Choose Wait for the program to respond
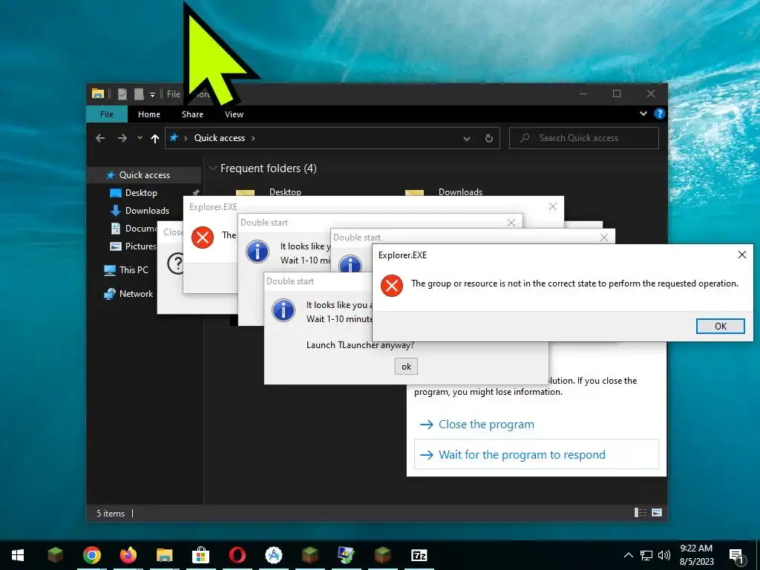Screen dimensions: 760x570 537,455
